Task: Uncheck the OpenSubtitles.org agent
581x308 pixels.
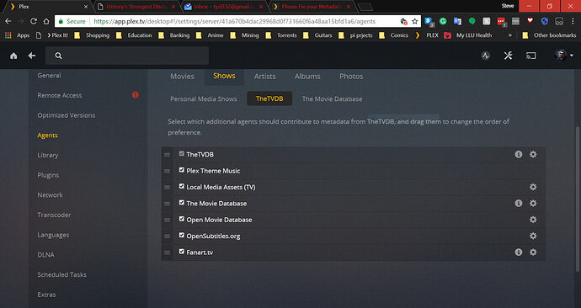Action: point(182,235)
